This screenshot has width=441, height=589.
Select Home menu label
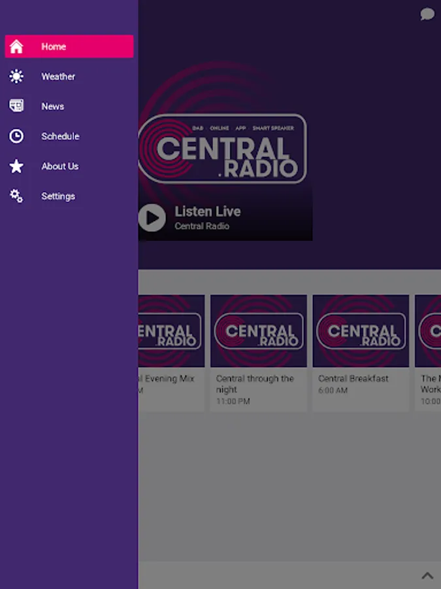tap(54, 46)
